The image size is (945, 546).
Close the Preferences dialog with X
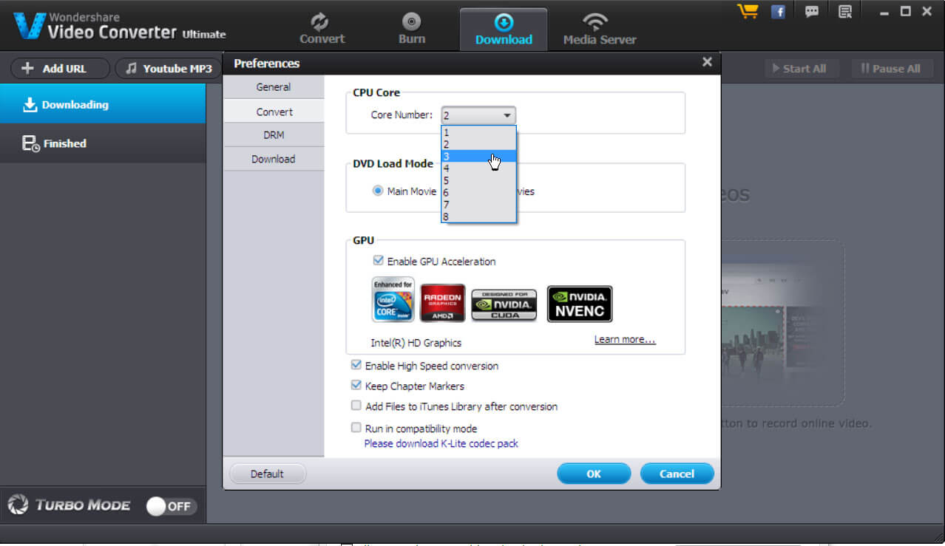[x=707, y=62]
